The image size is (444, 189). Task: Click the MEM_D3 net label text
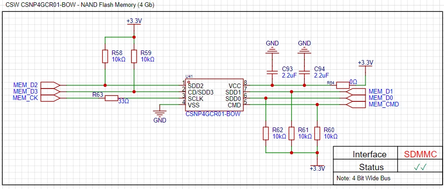[26, 91]
